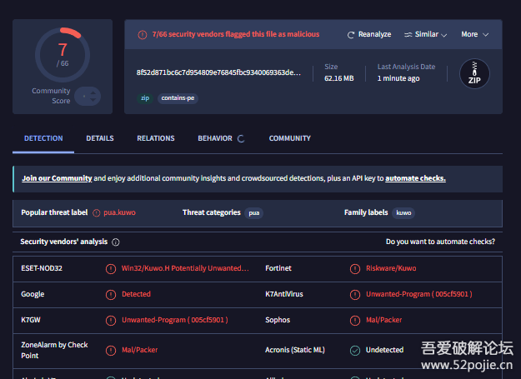Click the red warning icon beside malicious banner

[x=143, y=34]
